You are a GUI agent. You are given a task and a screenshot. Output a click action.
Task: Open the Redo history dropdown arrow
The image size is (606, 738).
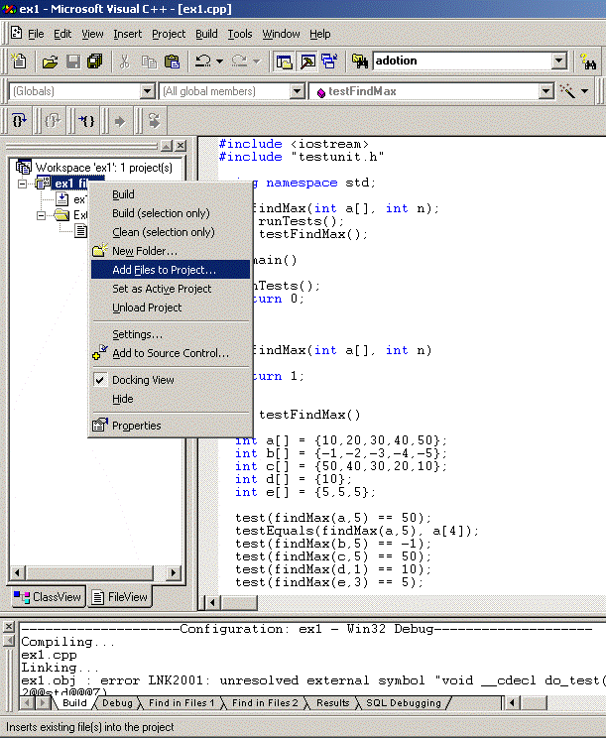(257, 61)
